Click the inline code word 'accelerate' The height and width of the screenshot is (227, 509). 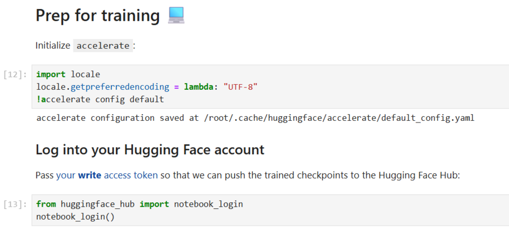pyautogui.click(x=103, y=46)
